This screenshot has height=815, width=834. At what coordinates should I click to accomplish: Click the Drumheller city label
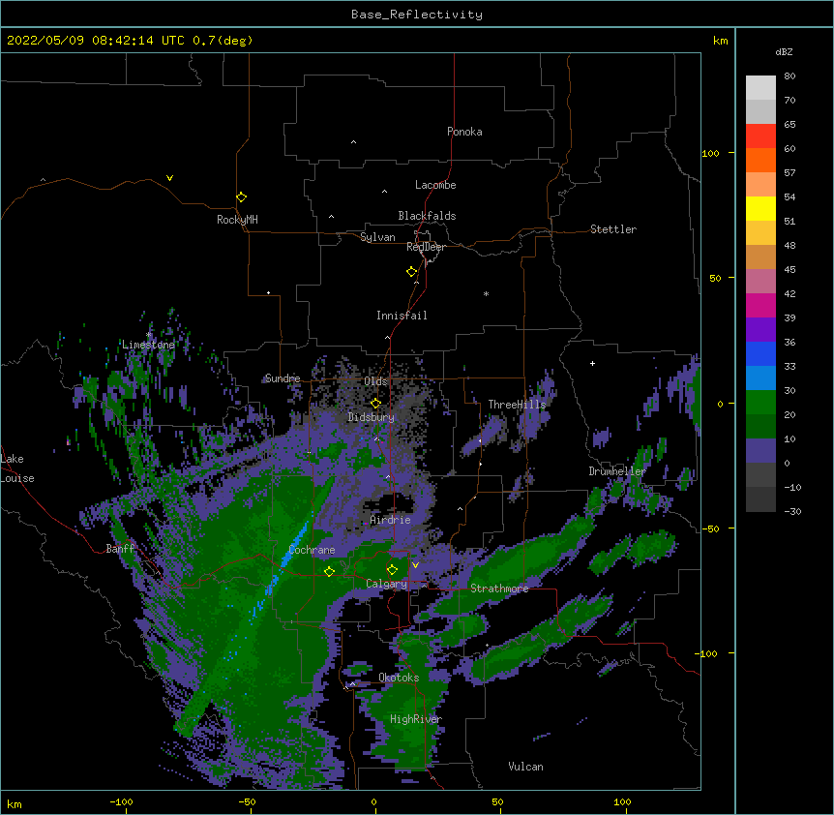click(617, 471)
